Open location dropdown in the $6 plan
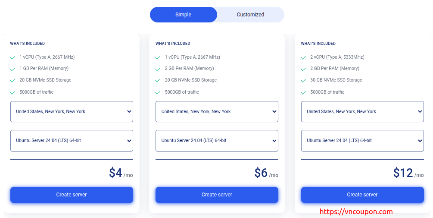The width and height of the screenshot is (433, 218). click(217, 111)
